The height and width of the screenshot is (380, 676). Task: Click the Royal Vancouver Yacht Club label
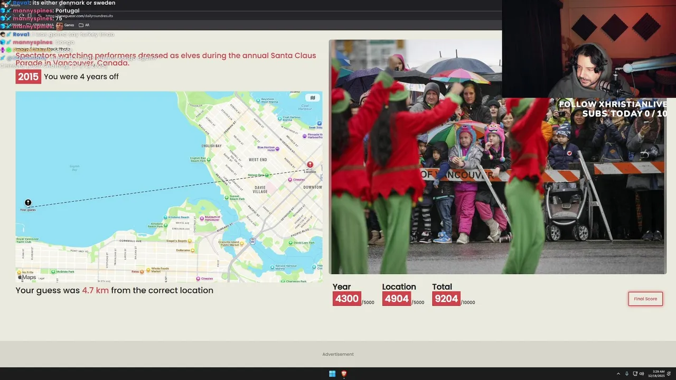[x=27, y=241]
